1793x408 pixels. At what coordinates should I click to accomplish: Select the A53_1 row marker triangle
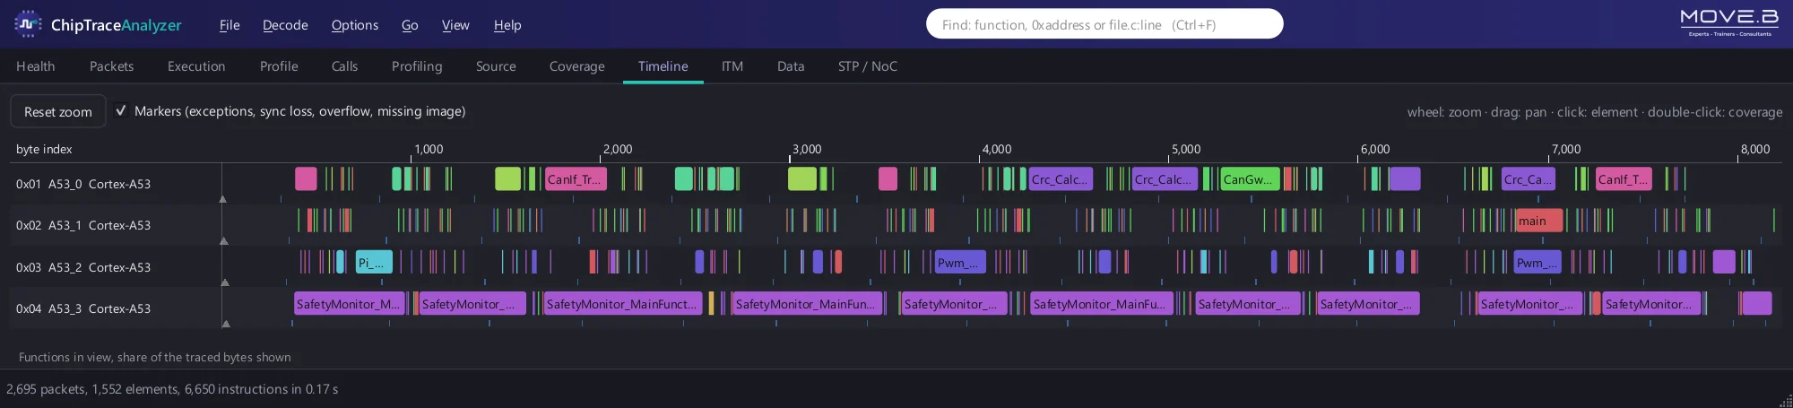pos(224,241)
